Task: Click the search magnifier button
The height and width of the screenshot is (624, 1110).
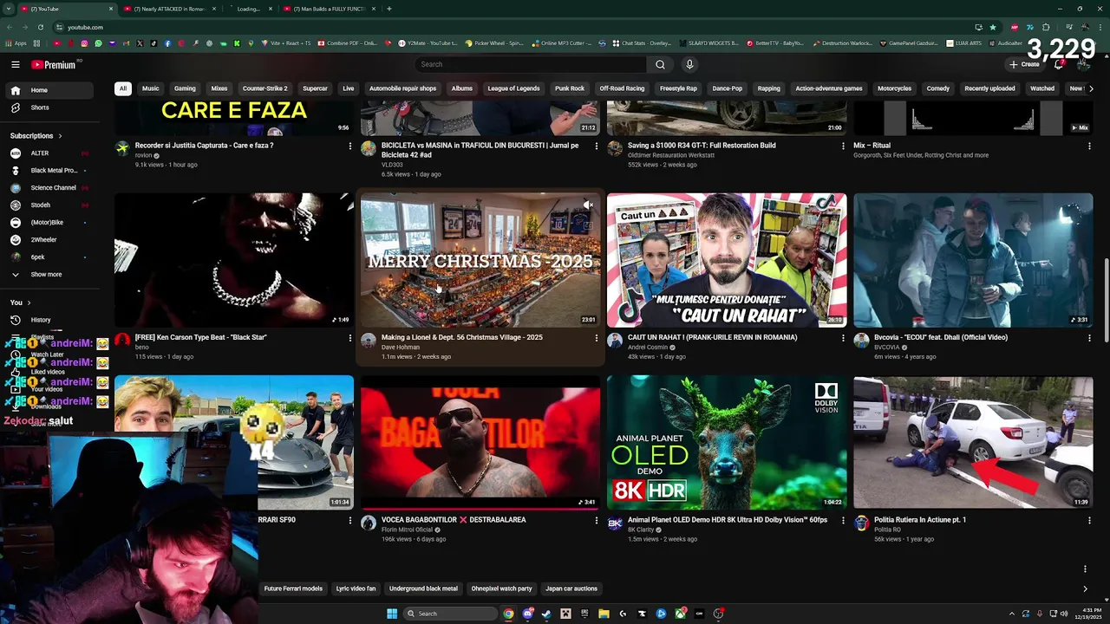Action: tap(660, 64)
